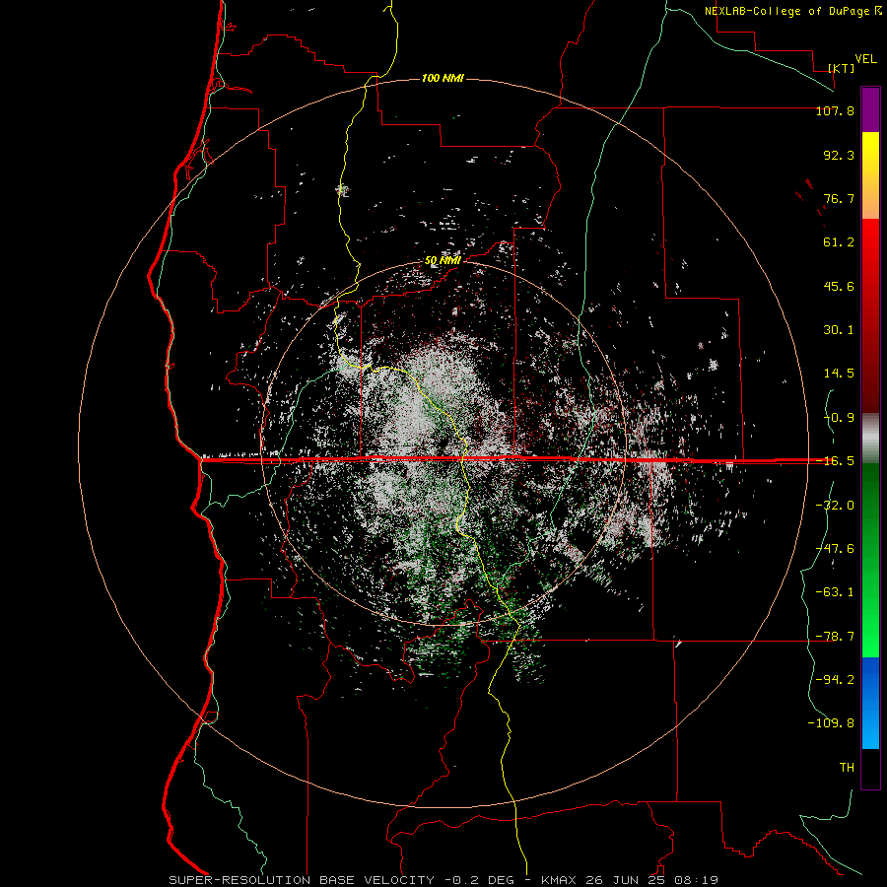Pick the -63.1 velocity label
The width and height of the screenshot is (887, 887).
click(x=835, y=592)
